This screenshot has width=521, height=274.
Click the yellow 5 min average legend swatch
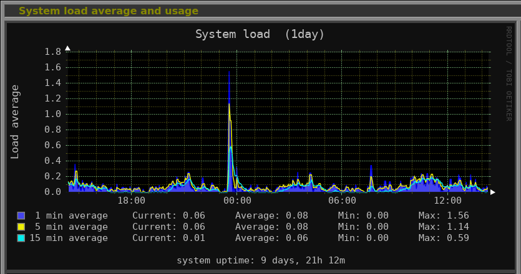[x=21, y=227]
